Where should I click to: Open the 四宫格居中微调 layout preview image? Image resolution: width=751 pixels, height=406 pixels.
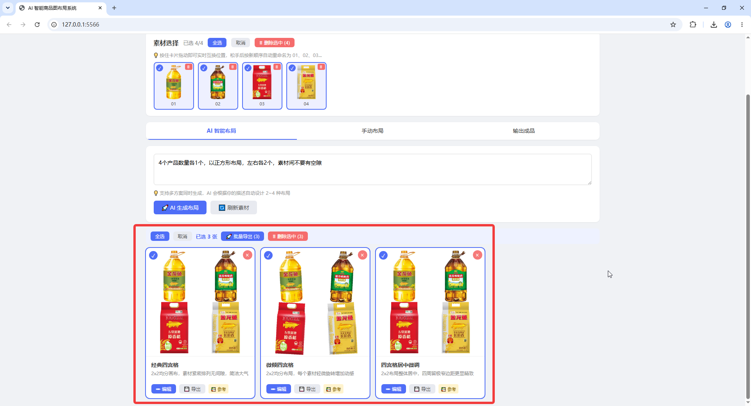[430, 302]
